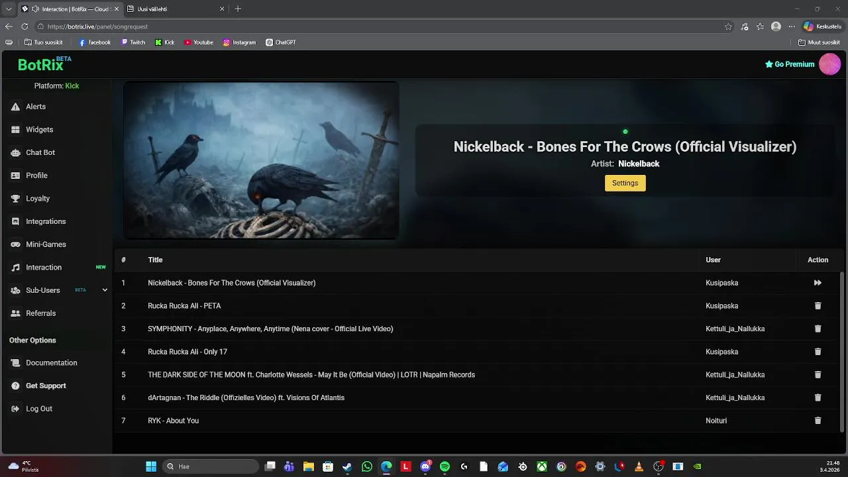Skip the Nickelback song with fast-forward icon

tap(818, 283)
